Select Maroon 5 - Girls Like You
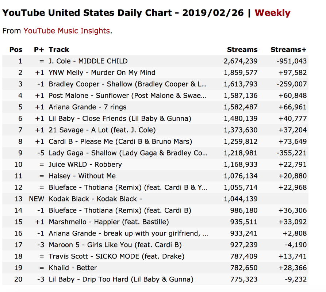Screen dimensions: 326x292 click(115, 245)
